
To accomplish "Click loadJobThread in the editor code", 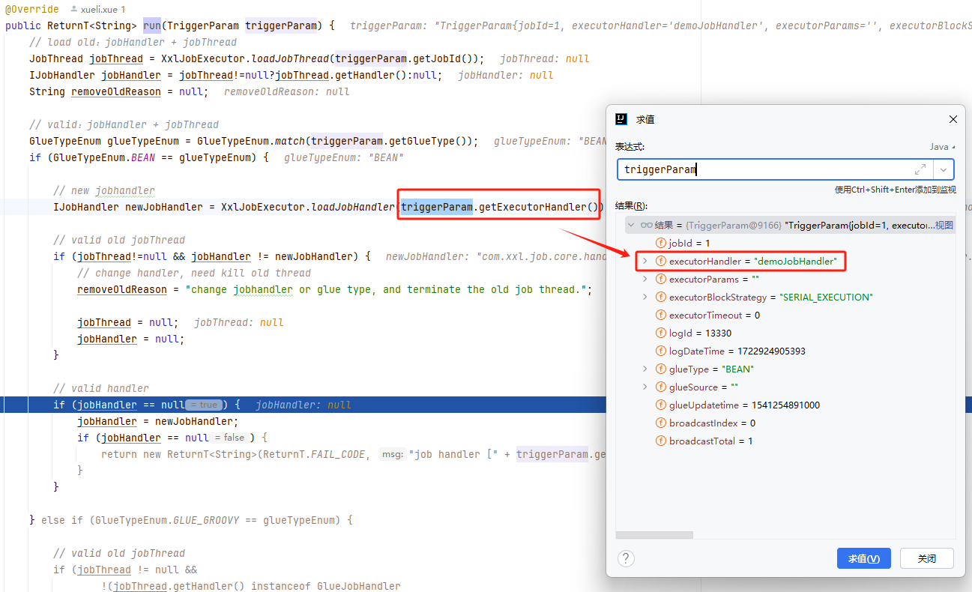I will point(290,58).
